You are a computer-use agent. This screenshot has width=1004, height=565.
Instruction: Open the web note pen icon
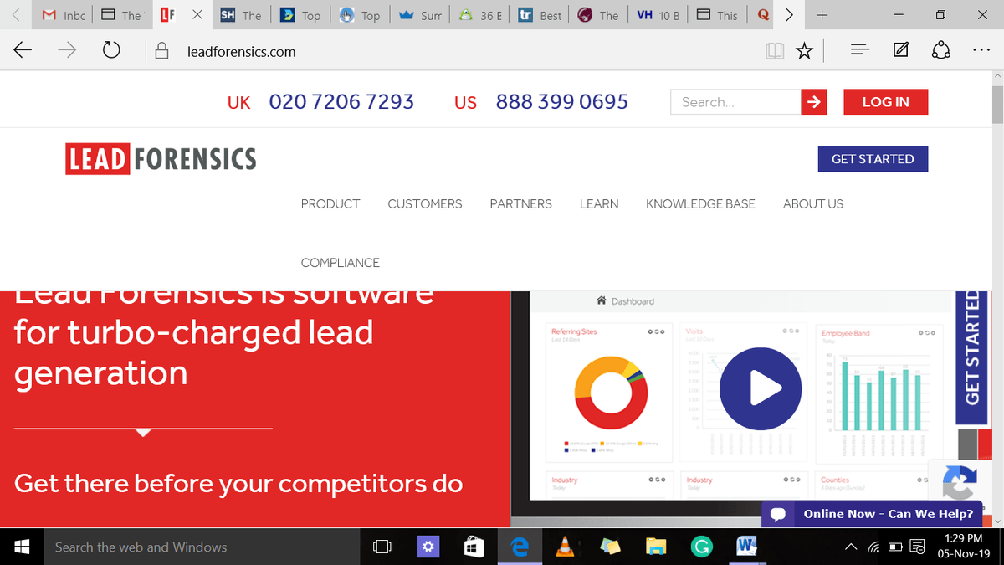coord(901,51)
